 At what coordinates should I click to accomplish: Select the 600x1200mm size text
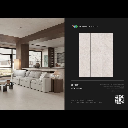tap(77, 88)
